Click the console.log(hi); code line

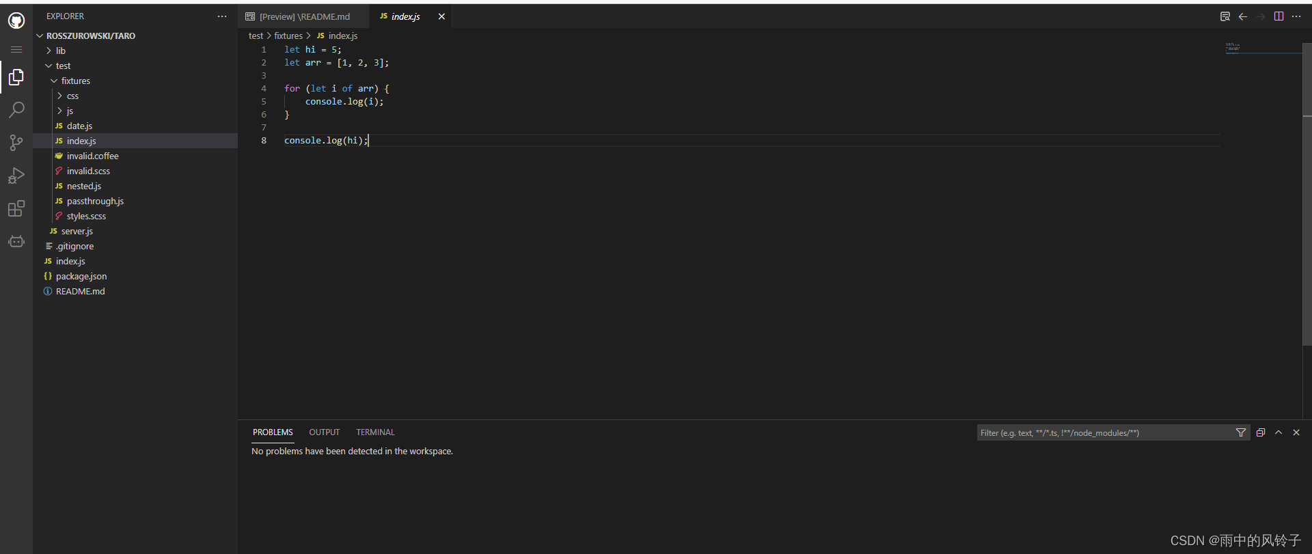click(x=325, y=140)
